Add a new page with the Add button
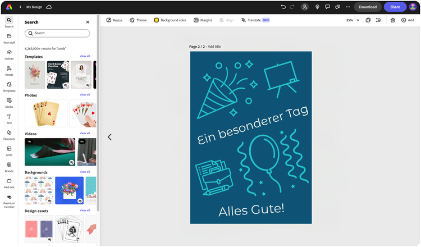 tap(408, 20)
